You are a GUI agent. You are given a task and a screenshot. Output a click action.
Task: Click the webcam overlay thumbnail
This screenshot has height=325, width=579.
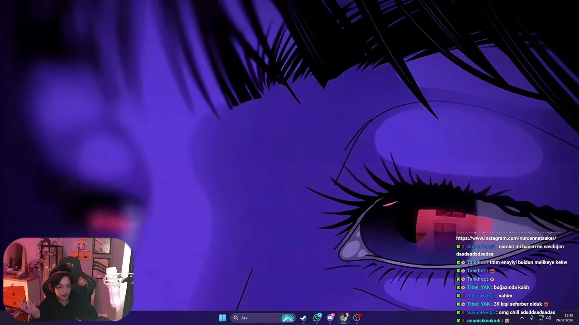(x=68, y=279)
